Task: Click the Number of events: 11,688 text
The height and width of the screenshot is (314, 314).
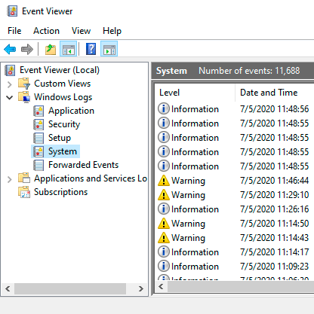Action: click(x=249, y=71)
